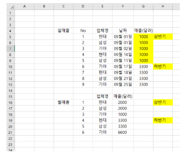Image resolution: width=188 pixels, height=162 pixels.
Task: Click the 업체명 cell in row 15
Action: point(103,96)
